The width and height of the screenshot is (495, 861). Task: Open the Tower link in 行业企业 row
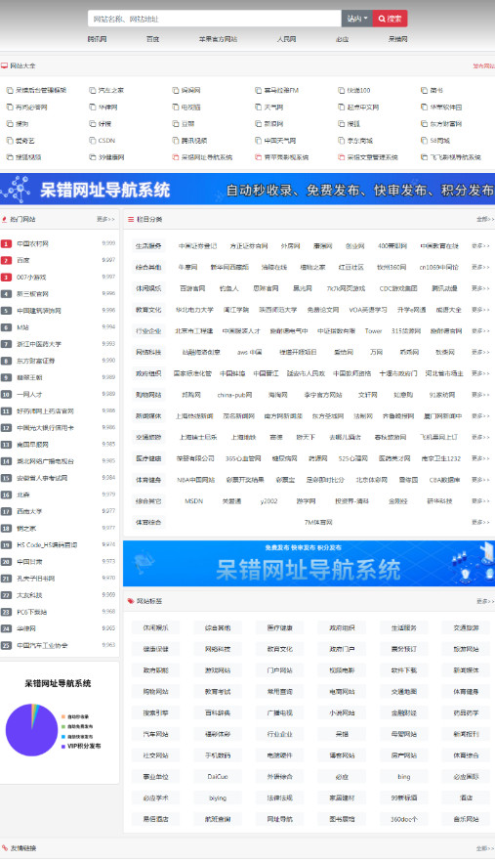[x=373, y=331]
